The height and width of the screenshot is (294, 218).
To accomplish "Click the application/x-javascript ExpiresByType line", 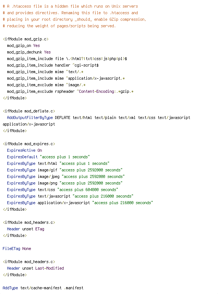I will point(80,203).
